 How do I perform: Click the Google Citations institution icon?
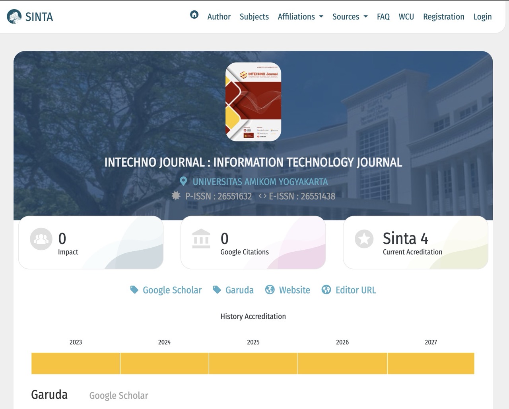(201, 239)
